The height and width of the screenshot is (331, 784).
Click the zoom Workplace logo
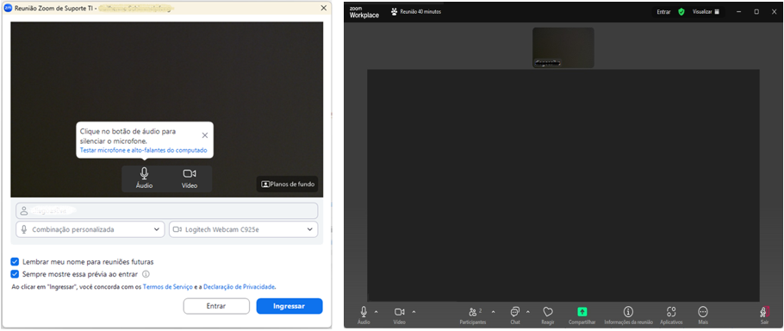[364, 12]
